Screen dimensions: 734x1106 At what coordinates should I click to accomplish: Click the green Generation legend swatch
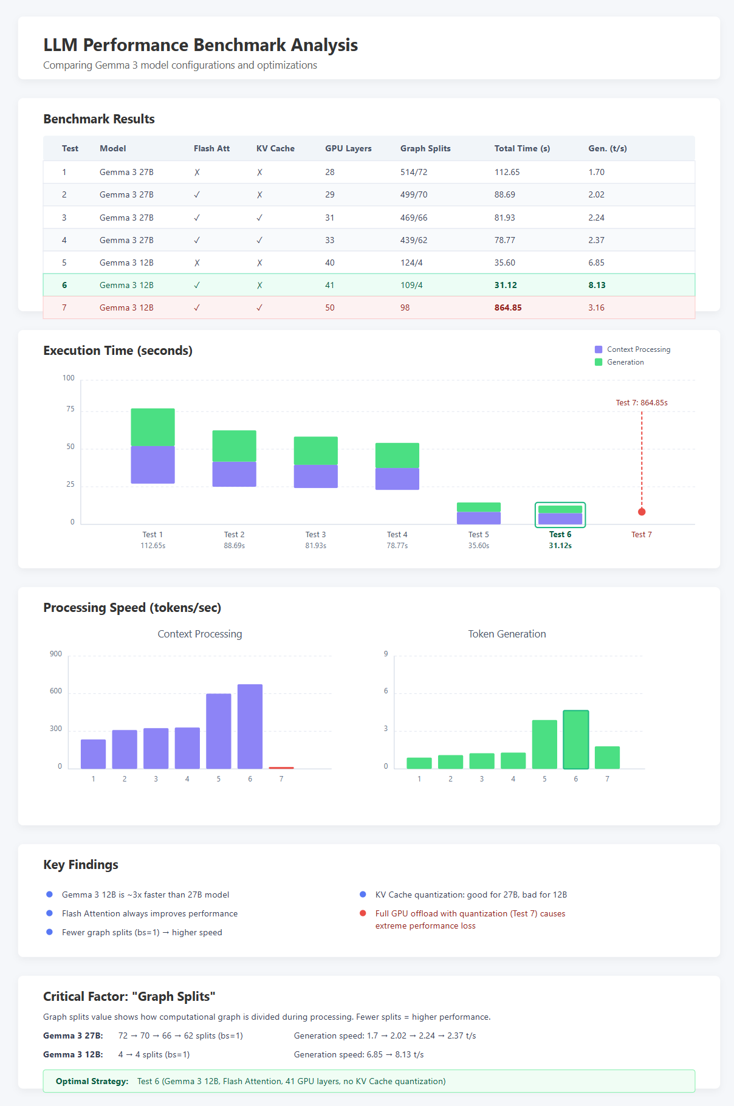click(x=599, y=362)
